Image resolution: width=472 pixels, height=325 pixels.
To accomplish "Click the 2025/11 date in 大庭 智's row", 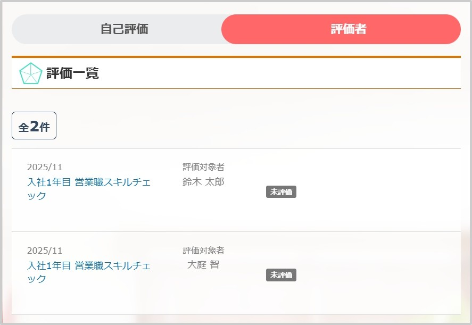I will click(45, 251).
